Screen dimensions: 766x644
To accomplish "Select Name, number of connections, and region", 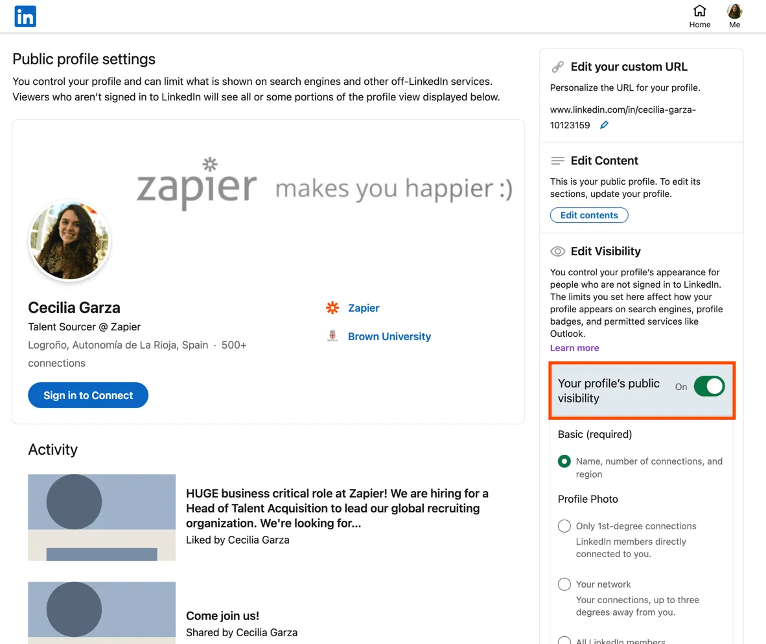I will coord(564,462).
